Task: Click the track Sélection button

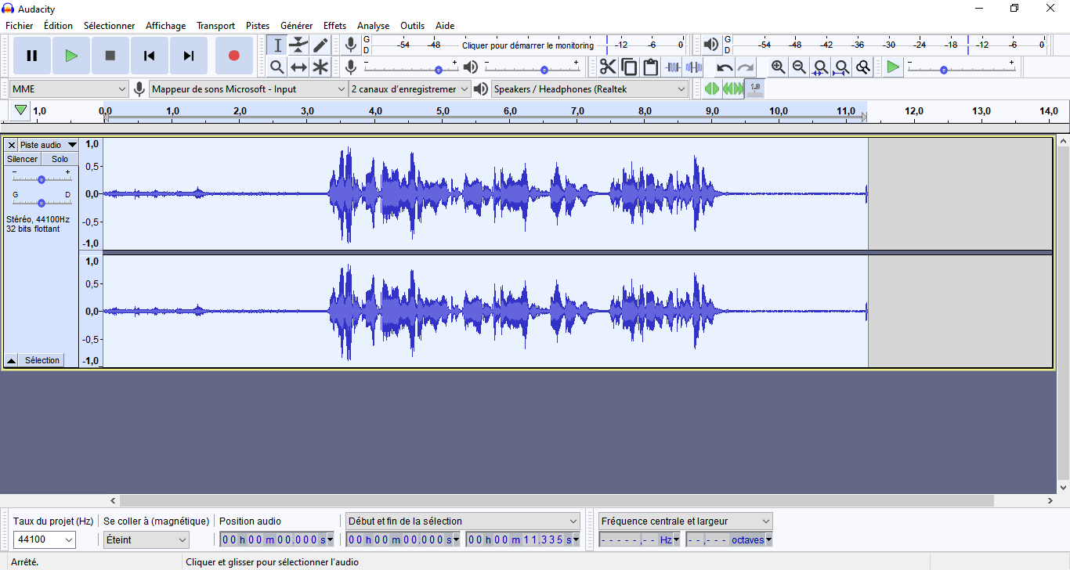Action: tap(42, 360)
